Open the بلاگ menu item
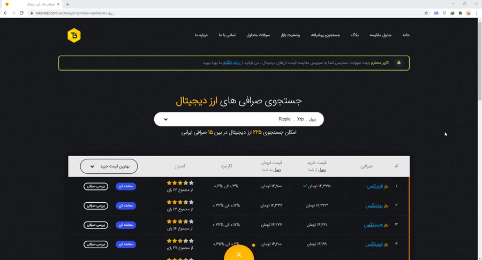Viewport: 482px width, 260px height. [x=355, y=35]
